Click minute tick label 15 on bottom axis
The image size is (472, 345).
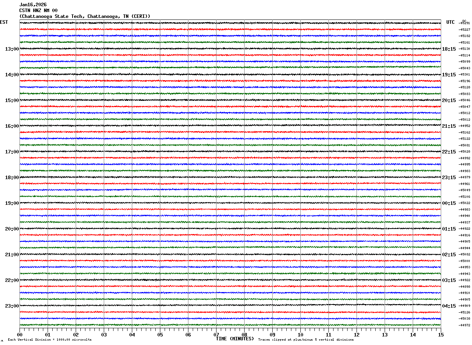441,334
